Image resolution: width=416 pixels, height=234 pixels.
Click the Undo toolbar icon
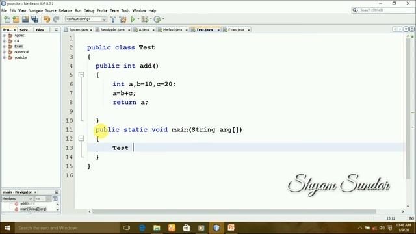[47, 19]
